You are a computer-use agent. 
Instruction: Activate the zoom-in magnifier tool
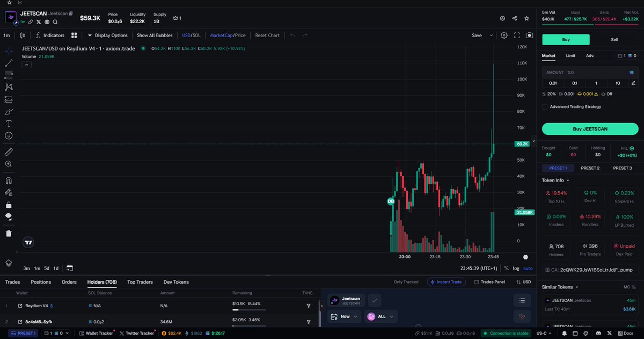9,164
